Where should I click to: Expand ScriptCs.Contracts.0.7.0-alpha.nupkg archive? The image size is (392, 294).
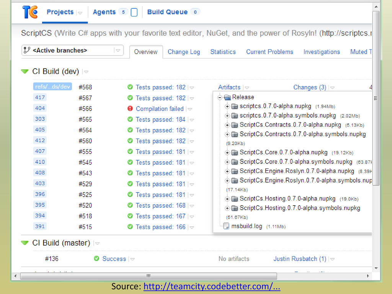227,125
